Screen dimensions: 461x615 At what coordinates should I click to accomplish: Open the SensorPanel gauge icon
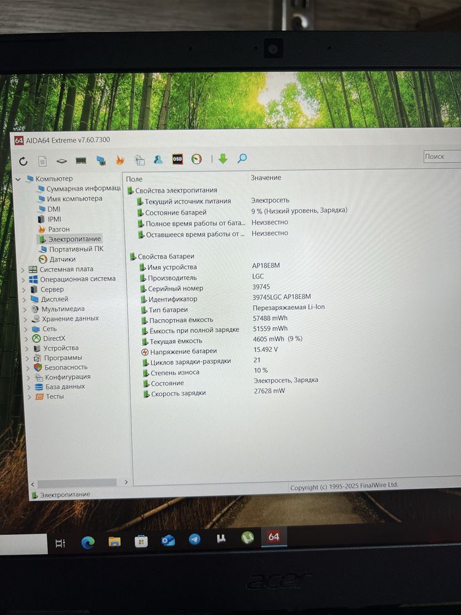197,159
